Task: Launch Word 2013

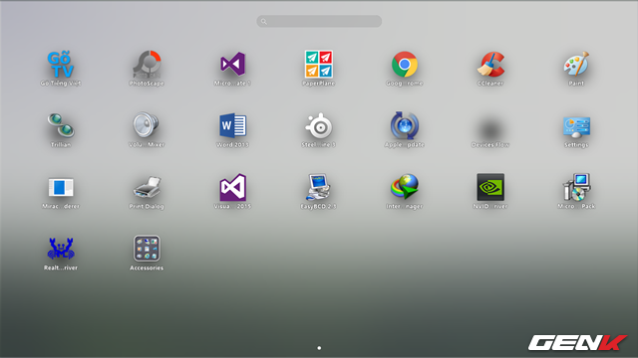Action: tap(232, 125)
